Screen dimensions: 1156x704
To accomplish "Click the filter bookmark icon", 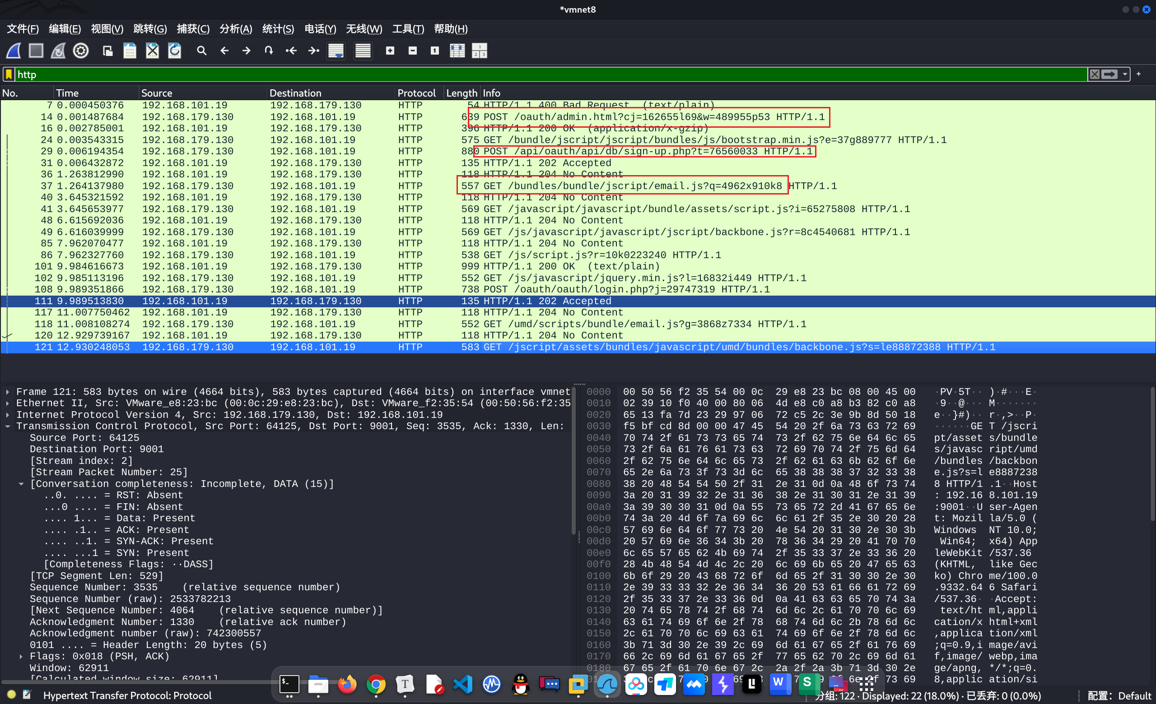I will click(x=9, y=74).
